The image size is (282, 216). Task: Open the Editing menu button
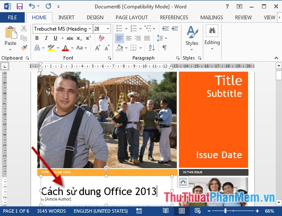[212, 38]
